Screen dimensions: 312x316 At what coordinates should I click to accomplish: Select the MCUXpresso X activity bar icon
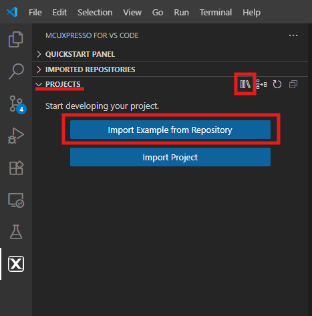16,264
